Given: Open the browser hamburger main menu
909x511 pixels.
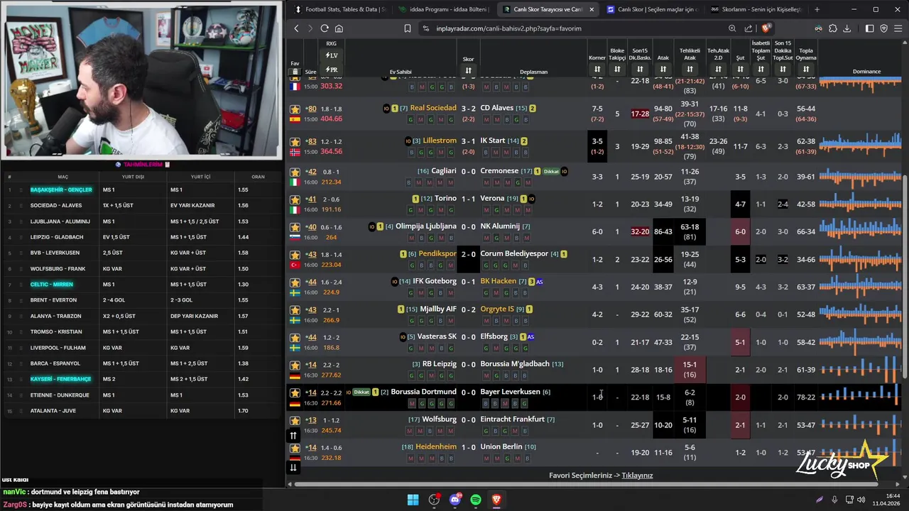Looking at the screenshot, I should pyautogui.click(x=898, y=28).
